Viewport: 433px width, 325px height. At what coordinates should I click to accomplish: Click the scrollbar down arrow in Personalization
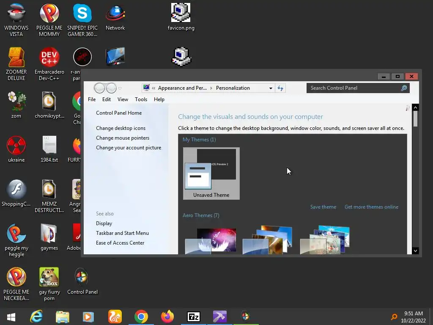point(415,251)
